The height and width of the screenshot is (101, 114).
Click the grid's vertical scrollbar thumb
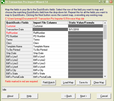click(x=105, y=32)
